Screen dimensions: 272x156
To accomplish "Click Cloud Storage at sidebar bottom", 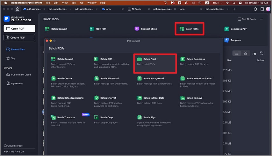I will (x=13, y=146).
